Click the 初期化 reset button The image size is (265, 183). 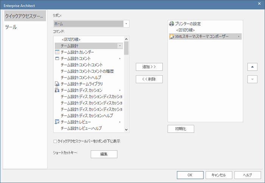[181, 129]
